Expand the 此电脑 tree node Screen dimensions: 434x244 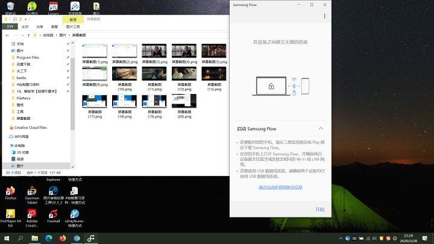pos(6,145)
